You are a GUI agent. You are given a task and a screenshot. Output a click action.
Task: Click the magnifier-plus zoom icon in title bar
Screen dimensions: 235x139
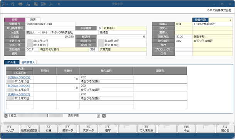5,4
